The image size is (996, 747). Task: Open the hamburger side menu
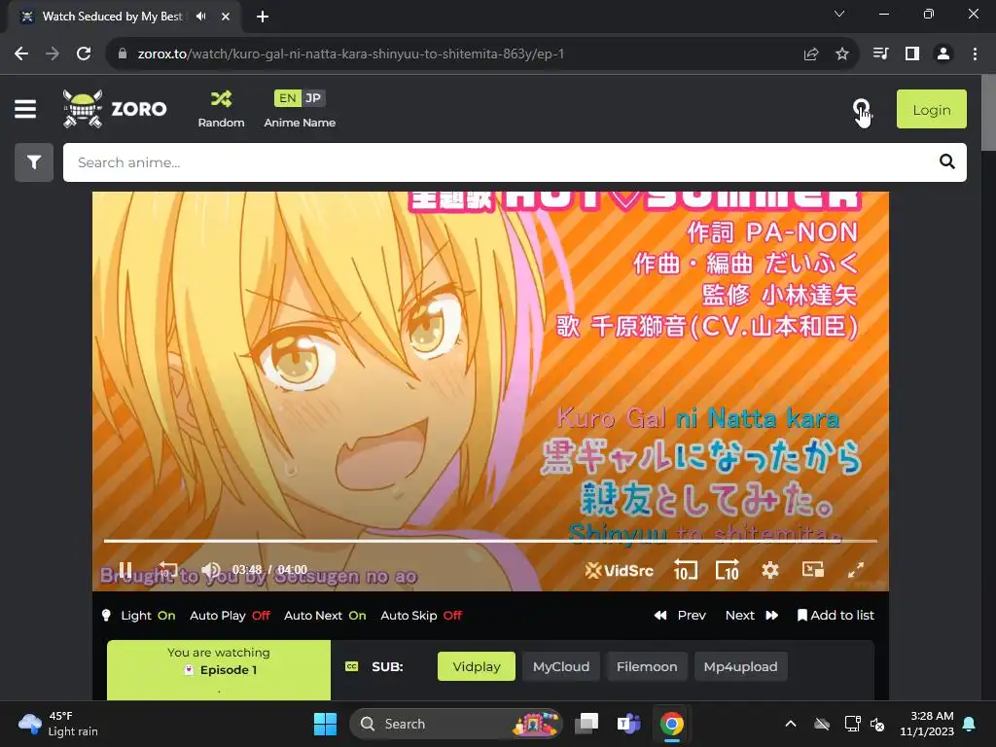click(25, 109)
